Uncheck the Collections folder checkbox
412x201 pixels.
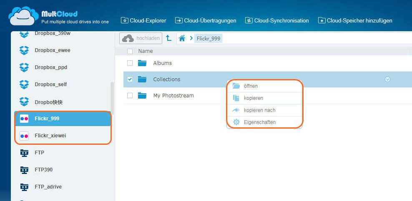(x=130, y=79)
